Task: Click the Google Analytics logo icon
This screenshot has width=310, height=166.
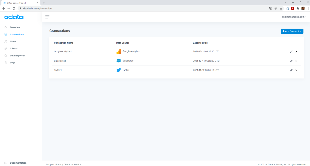Action: coord(119,51)
